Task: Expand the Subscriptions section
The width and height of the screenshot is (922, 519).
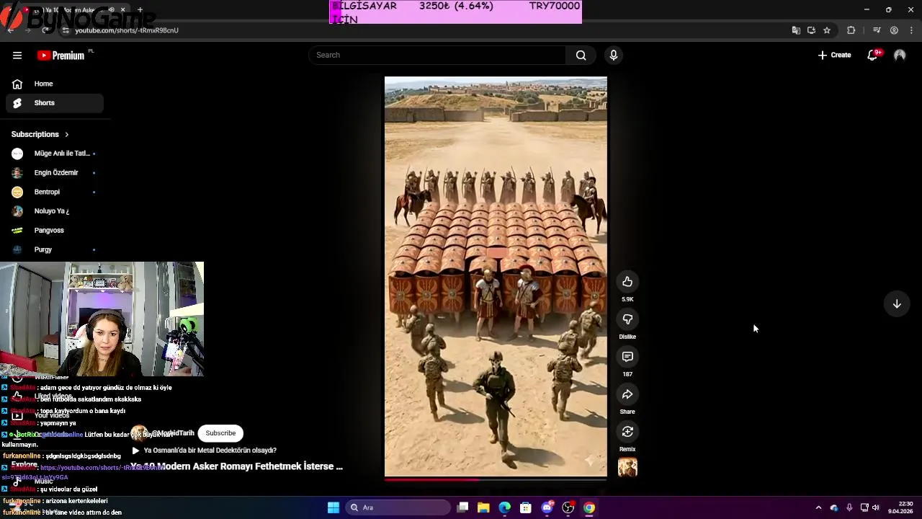Action: [x=40, y=134]
